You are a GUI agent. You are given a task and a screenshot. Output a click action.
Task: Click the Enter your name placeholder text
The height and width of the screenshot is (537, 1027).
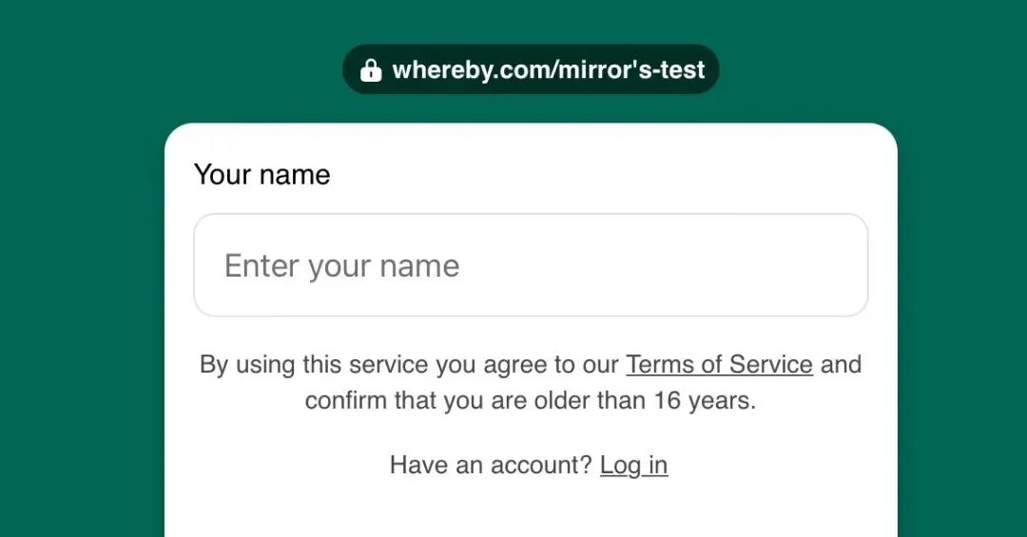pos(342,266)
